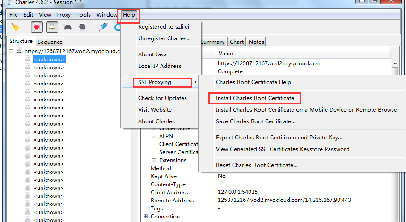Open the File menu
This screenshot has height=222, width=406.
[x=13, y=14]
